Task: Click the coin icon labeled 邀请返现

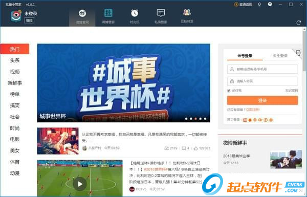Action: pos(236,4)
